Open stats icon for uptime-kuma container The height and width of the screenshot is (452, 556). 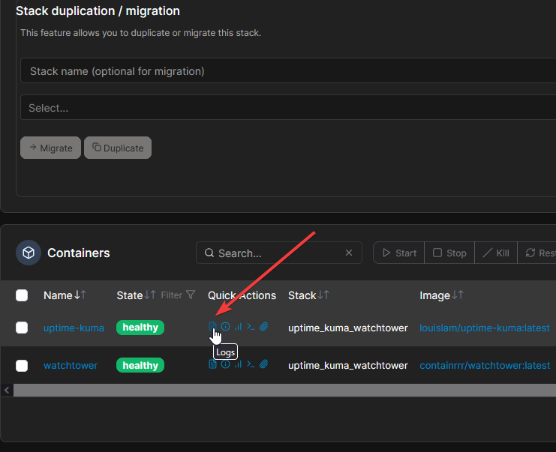(x=239, y=327)
